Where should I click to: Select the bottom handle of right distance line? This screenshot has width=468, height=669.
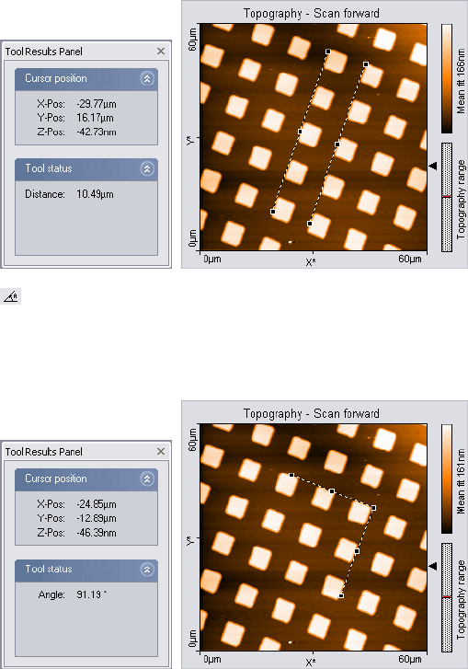pyautogui.click(x=310, y=224)
